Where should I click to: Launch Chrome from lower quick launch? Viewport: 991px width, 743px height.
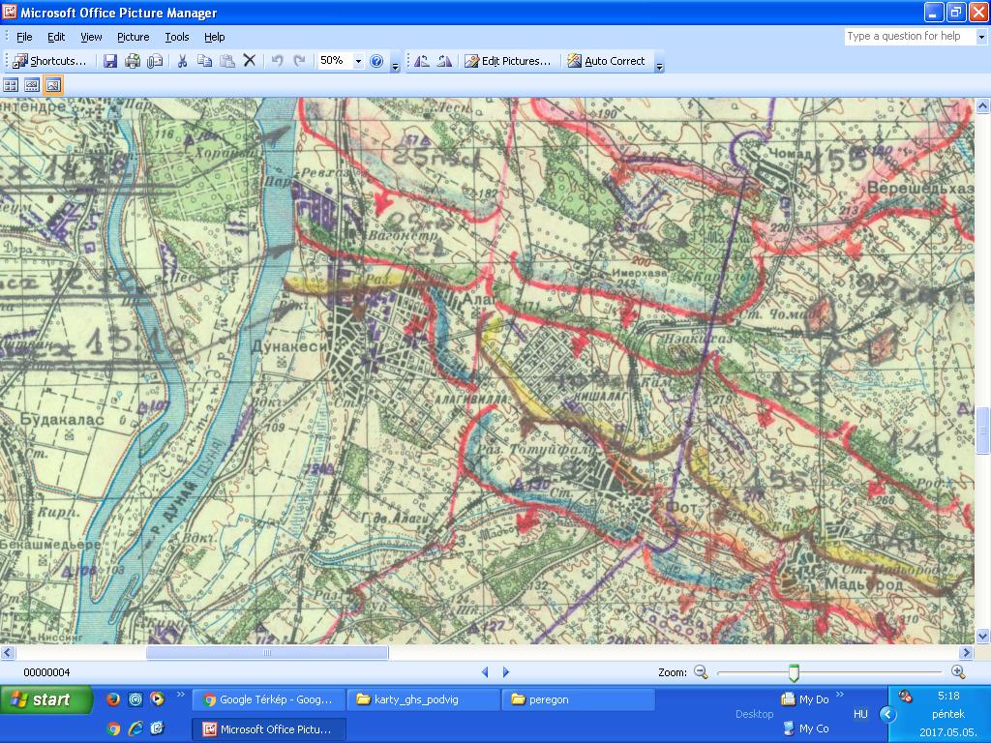(113, 728)
